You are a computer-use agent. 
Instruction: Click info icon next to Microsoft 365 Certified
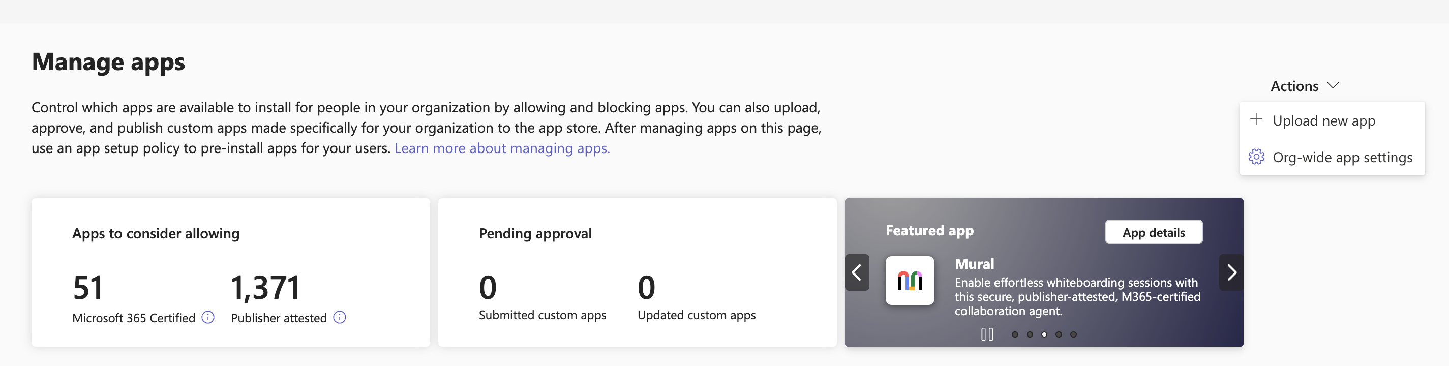pyautogui.click(x=207, y=318)
